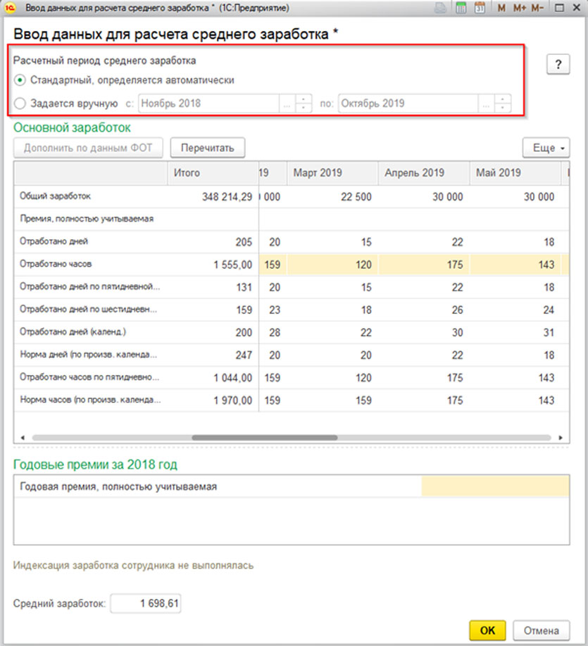Select 'Норма часов (по произв. календа...' row

pyautogui.click(x=90, y=400)
